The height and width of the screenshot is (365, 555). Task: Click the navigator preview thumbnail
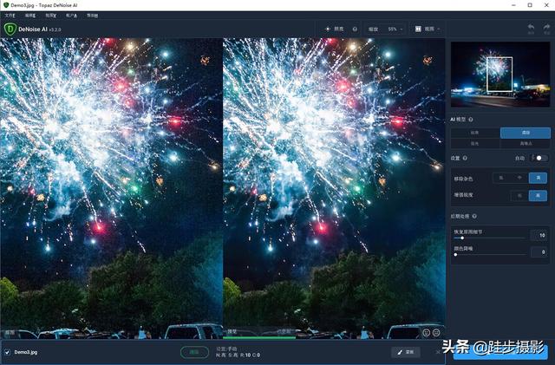point(500,73)
